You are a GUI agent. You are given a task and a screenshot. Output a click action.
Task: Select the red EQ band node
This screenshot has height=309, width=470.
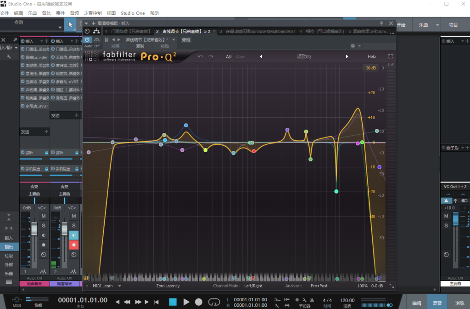coord(254,151)
